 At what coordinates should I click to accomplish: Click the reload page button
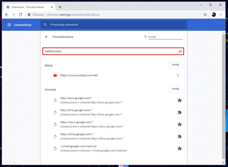point(21,15)
